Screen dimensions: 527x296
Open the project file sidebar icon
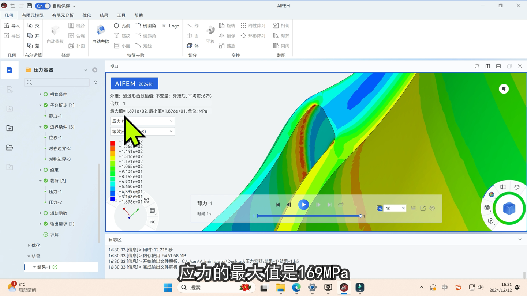[10, 70]
